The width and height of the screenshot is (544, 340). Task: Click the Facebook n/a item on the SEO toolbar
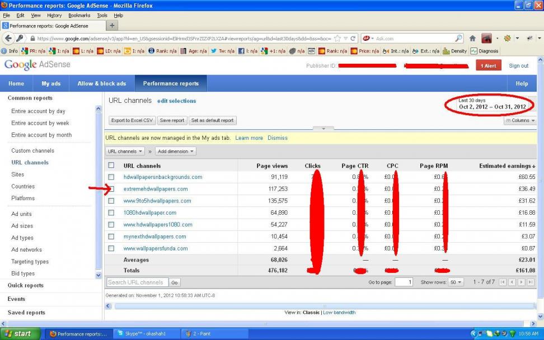pyautogui.click(x=248, y=51)
